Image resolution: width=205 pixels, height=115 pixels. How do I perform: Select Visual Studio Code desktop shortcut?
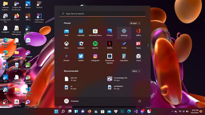[x=28, y=92]
